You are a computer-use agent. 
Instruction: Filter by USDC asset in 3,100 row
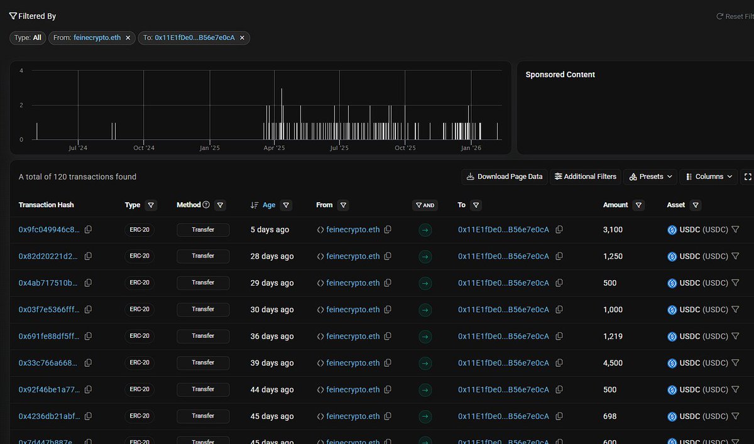pos(735,230)
